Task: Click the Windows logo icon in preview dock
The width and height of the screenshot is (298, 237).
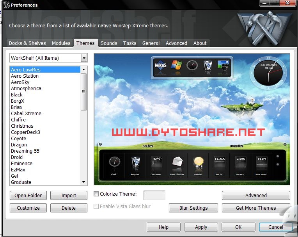Action: point(176,65)
